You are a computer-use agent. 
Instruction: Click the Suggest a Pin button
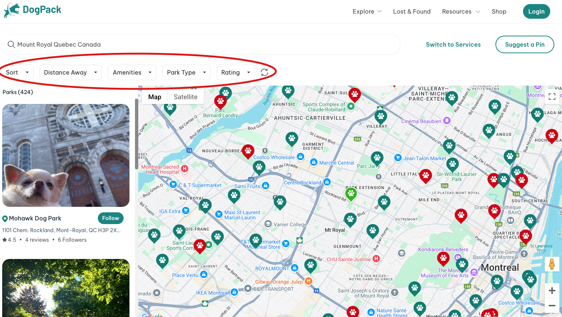pos(524,44)
